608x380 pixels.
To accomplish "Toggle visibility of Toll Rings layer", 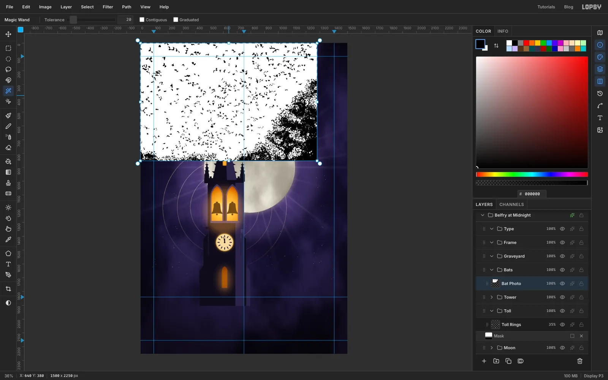I will pos(562,325).
